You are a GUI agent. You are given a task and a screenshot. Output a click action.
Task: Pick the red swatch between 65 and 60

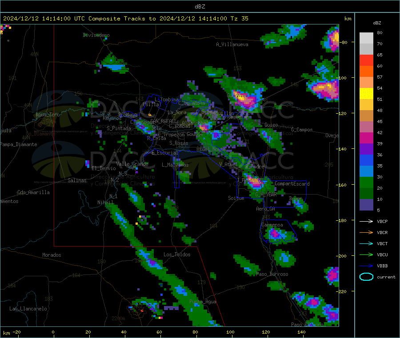pos(366,60)
